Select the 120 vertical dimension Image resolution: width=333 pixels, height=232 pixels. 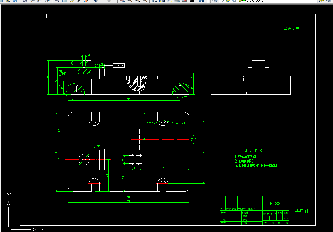(x=203, y=152)
